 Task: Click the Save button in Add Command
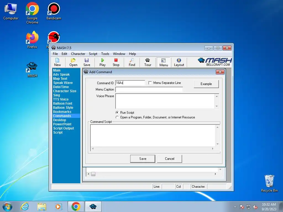(x=143, y=159)
